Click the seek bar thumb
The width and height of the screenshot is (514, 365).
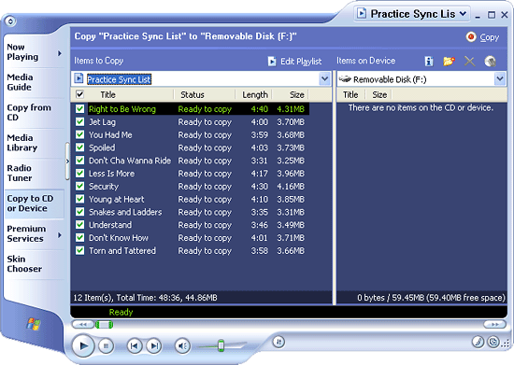coord(104,325)
